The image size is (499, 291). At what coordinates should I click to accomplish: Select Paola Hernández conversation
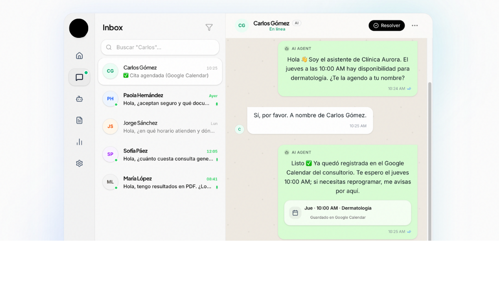160,99
